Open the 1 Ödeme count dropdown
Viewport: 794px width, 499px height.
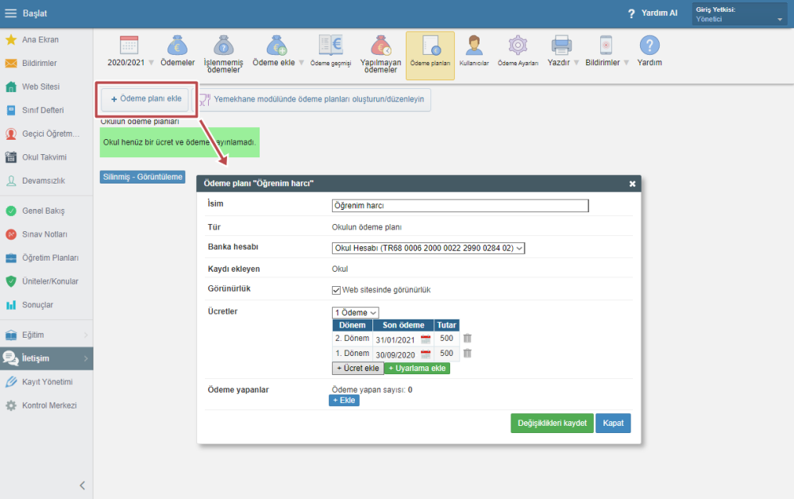355,312
